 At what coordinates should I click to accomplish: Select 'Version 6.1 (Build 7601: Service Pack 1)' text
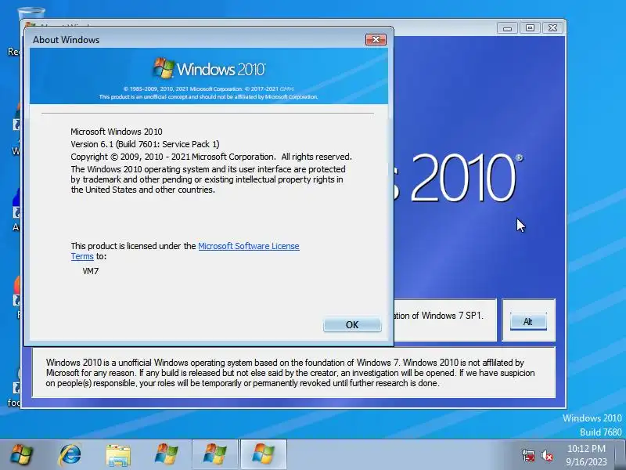[x=145, y=144]
